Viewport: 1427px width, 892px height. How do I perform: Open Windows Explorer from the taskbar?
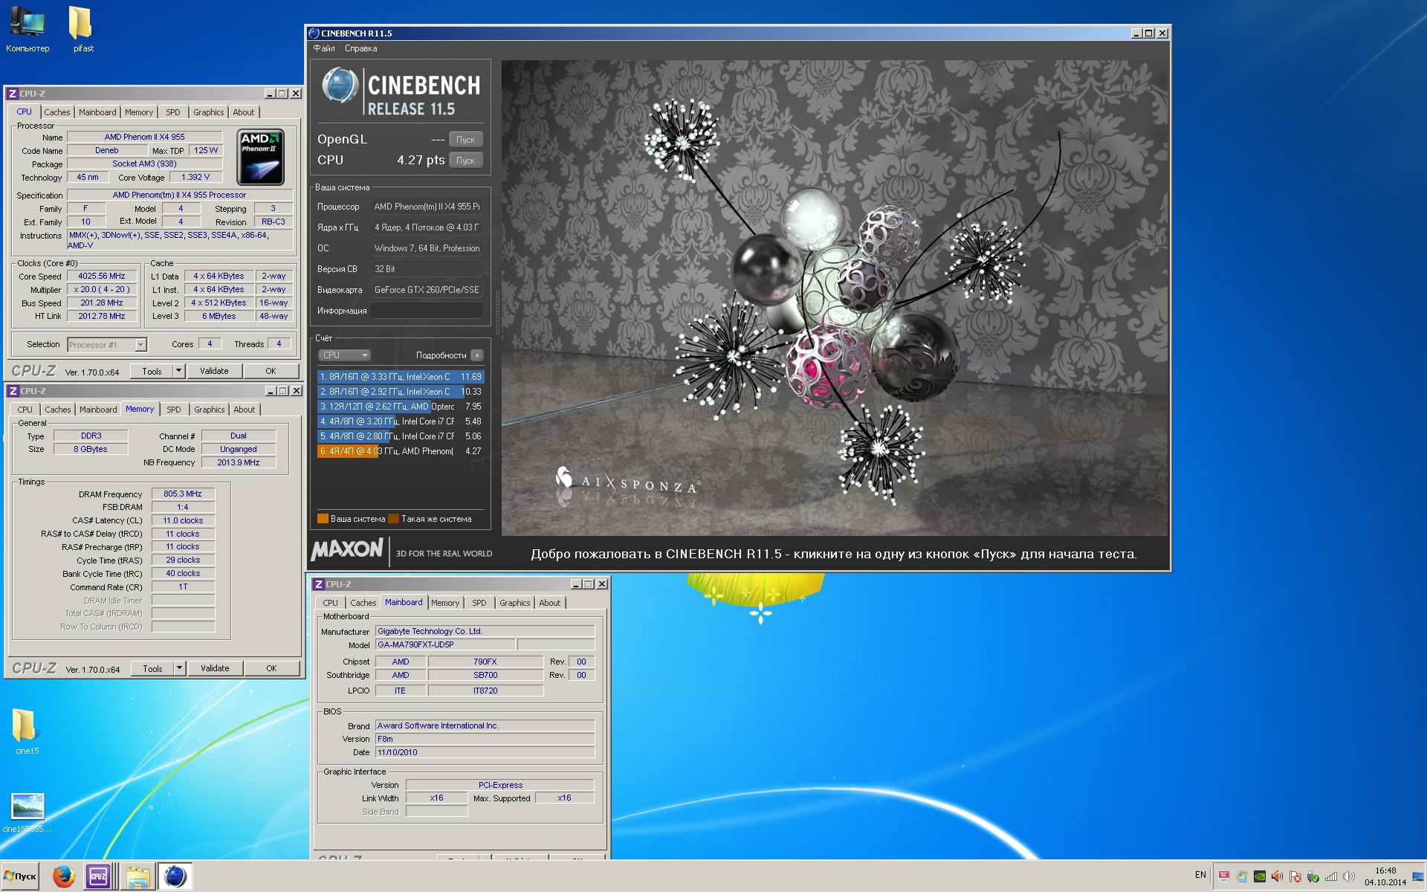pos(137,876)
